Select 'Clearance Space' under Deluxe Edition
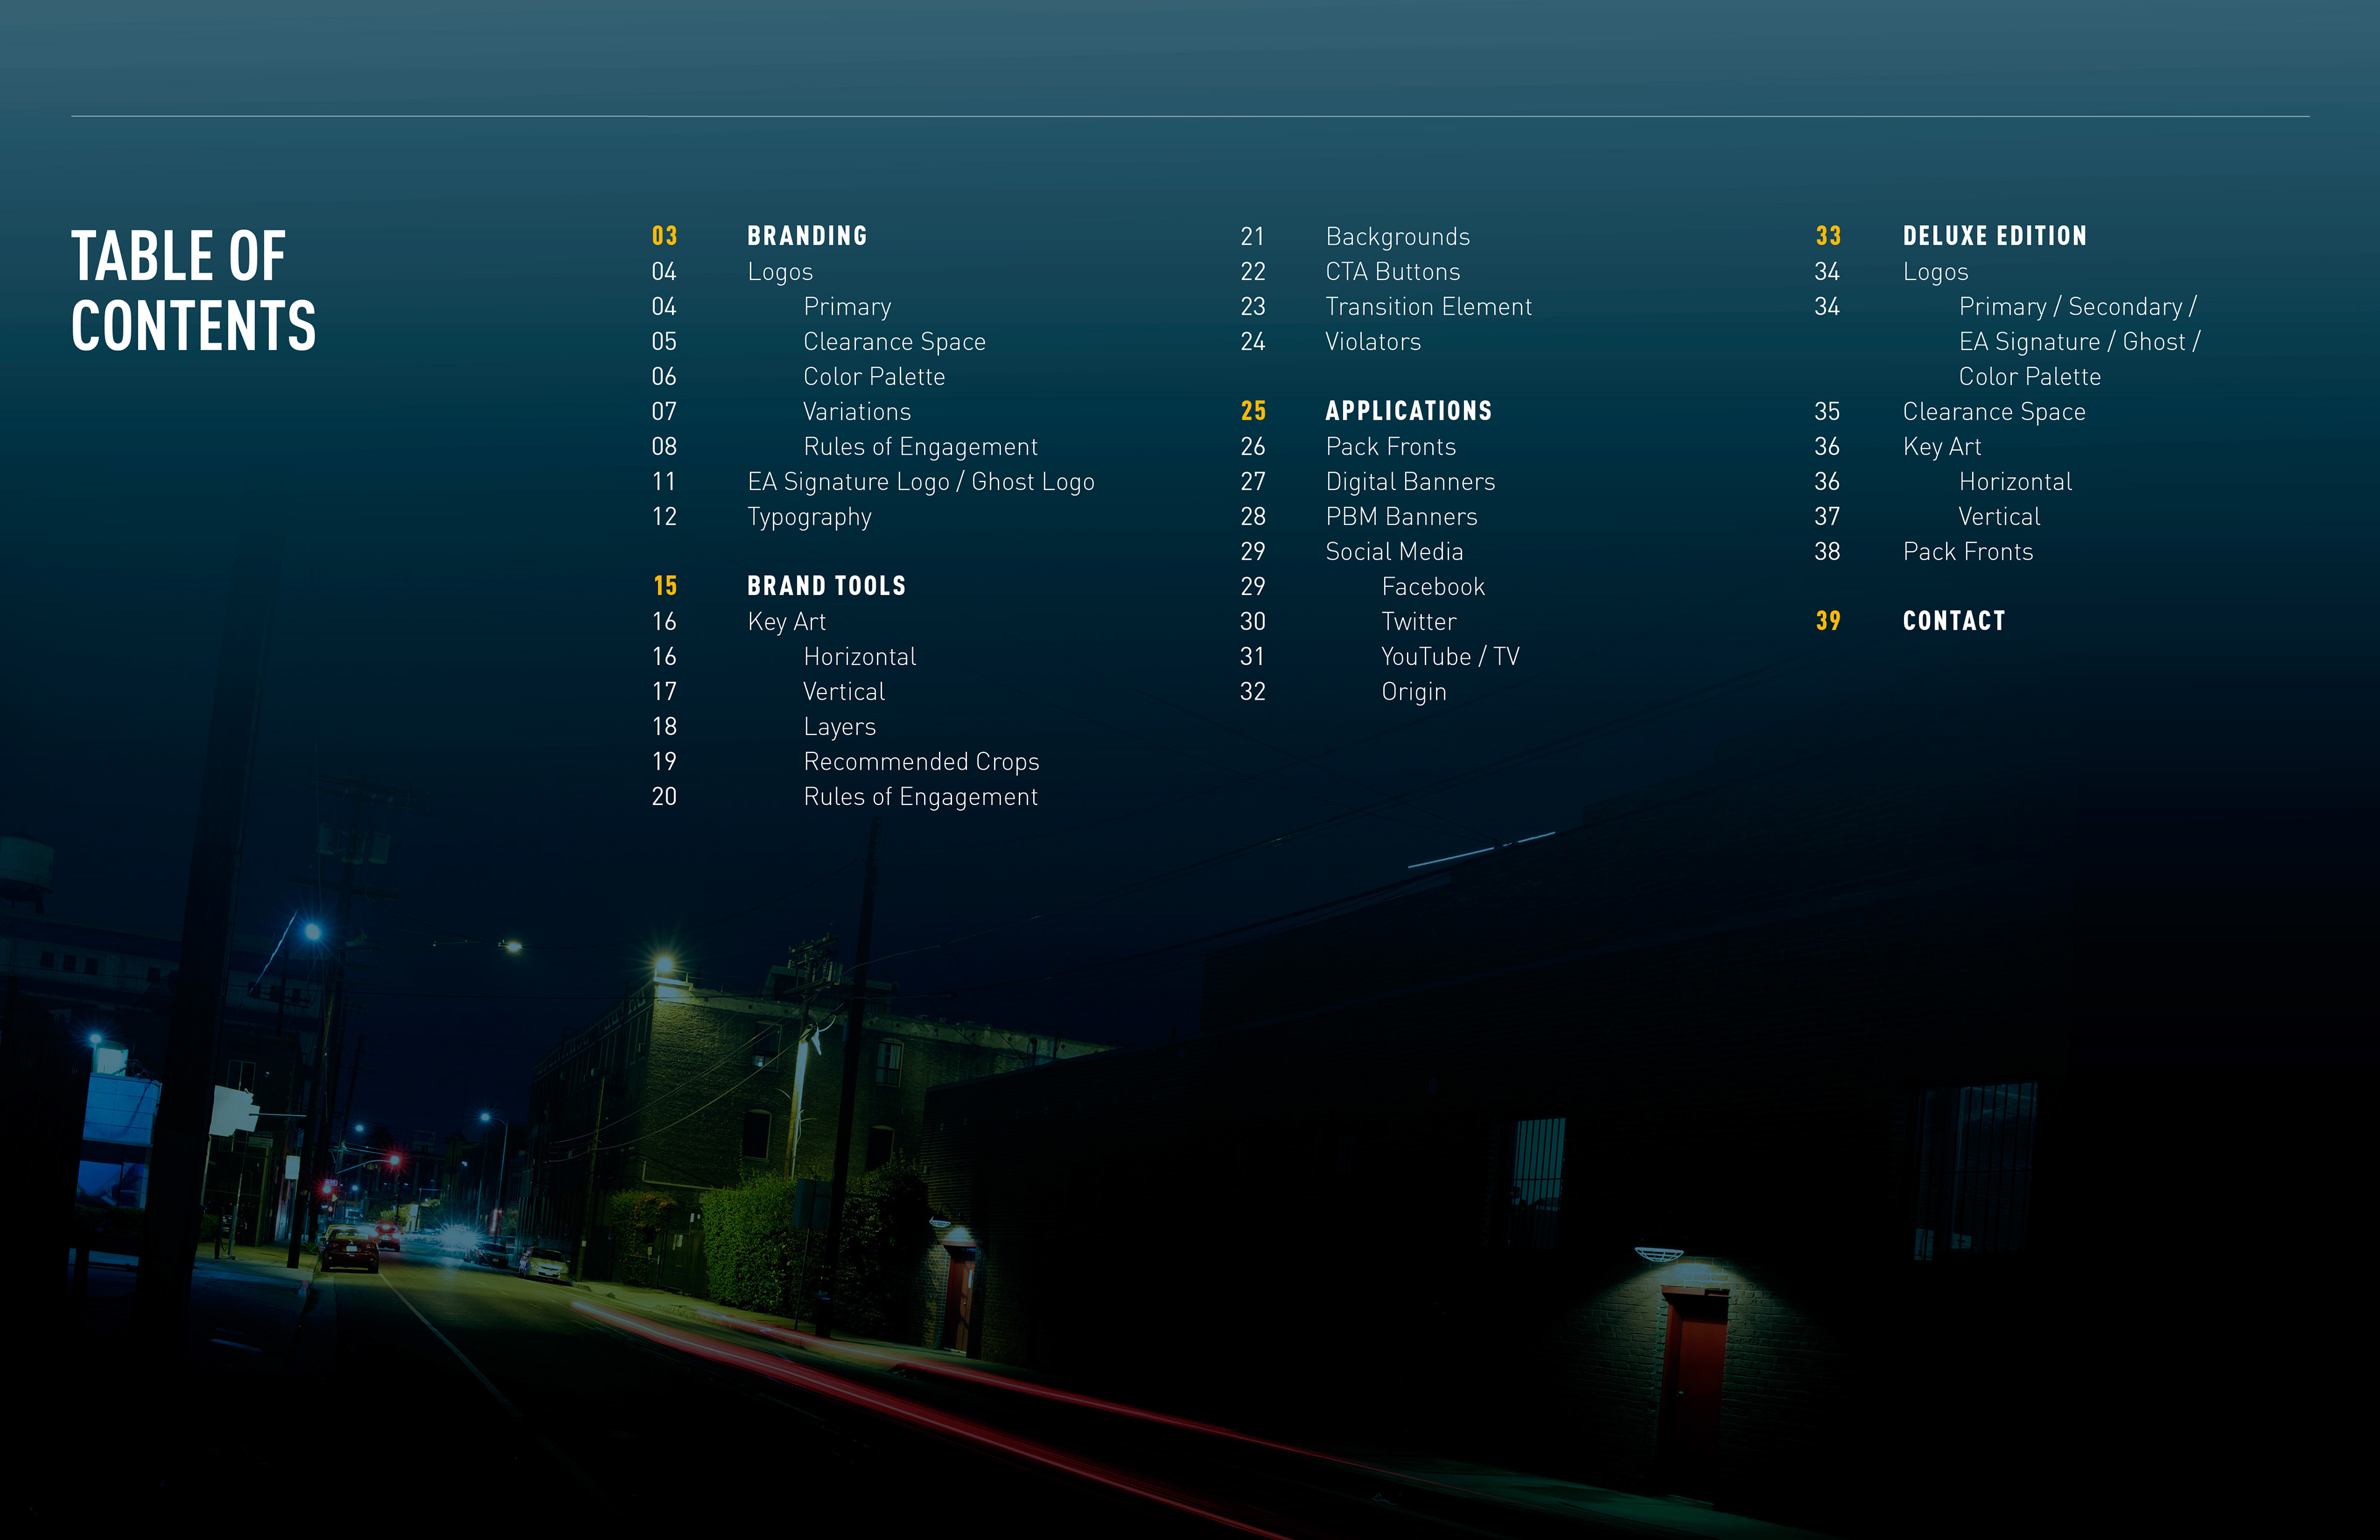The height and width of the screenshot is (1540, 2380). 1993,412
